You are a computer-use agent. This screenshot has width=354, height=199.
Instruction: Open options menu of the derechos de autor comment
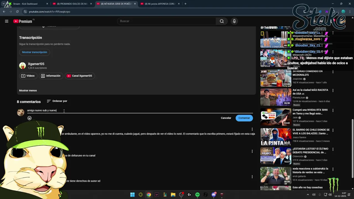[252, 177]
